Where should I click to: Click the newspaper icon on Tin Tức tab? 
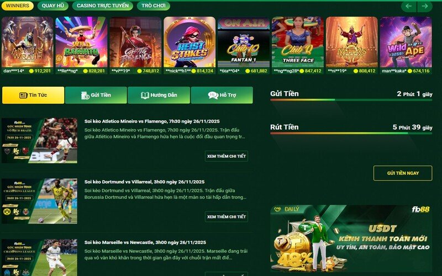pyautogui.click(x=23, y=95)
